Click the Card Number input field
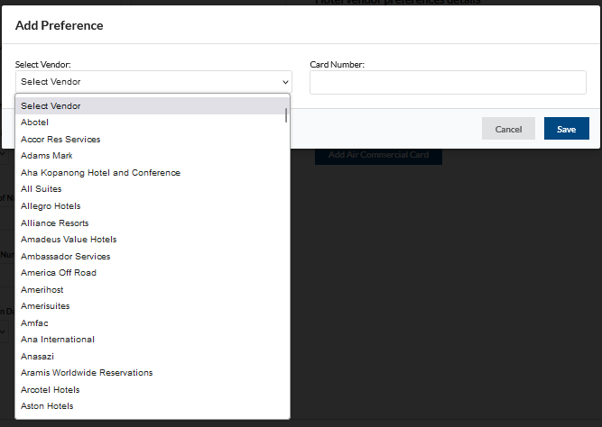The width and height of the screenshot is (602, 427). pyautogui.click(x=448, y=82)
